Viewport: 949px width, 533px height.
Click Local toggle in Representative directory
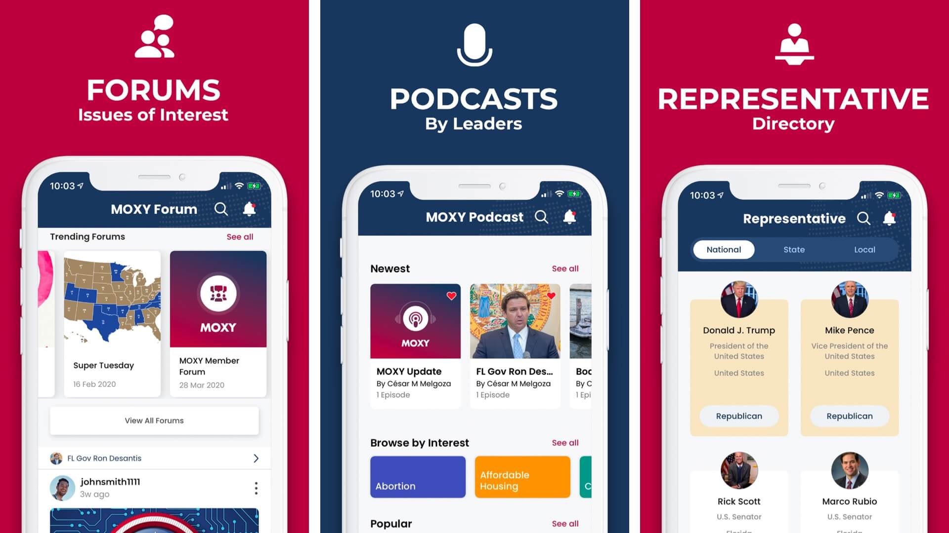pos(863,249)
